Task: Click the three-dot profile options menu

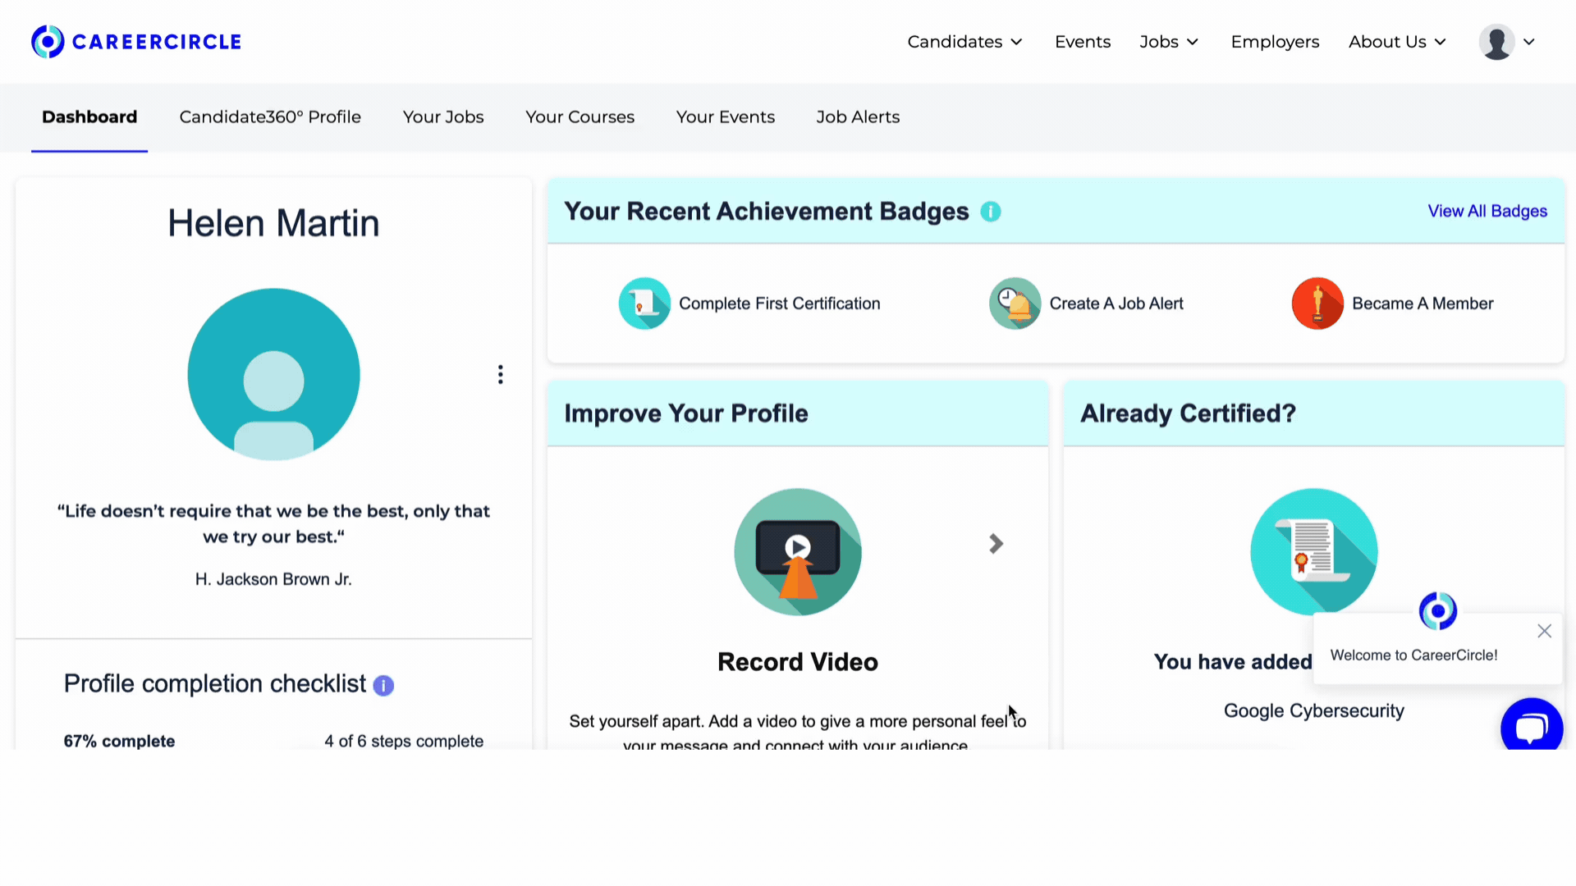Action: tap(500, 374)
